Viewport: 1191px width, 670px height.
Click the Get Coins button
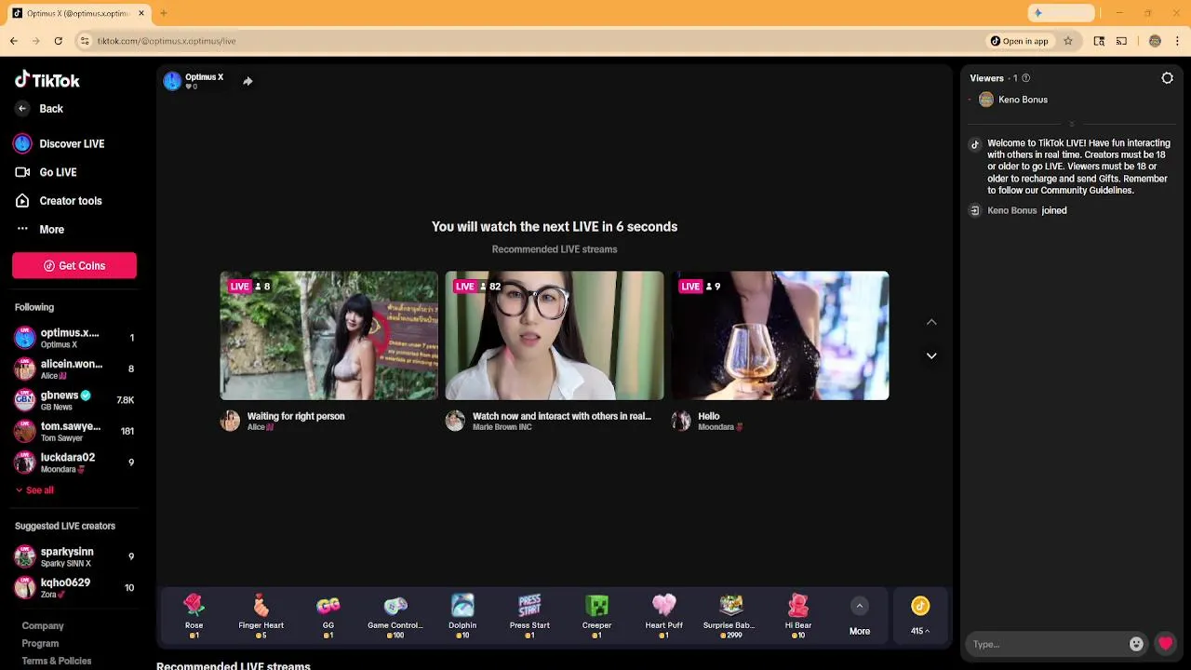[x=74, y=265]
